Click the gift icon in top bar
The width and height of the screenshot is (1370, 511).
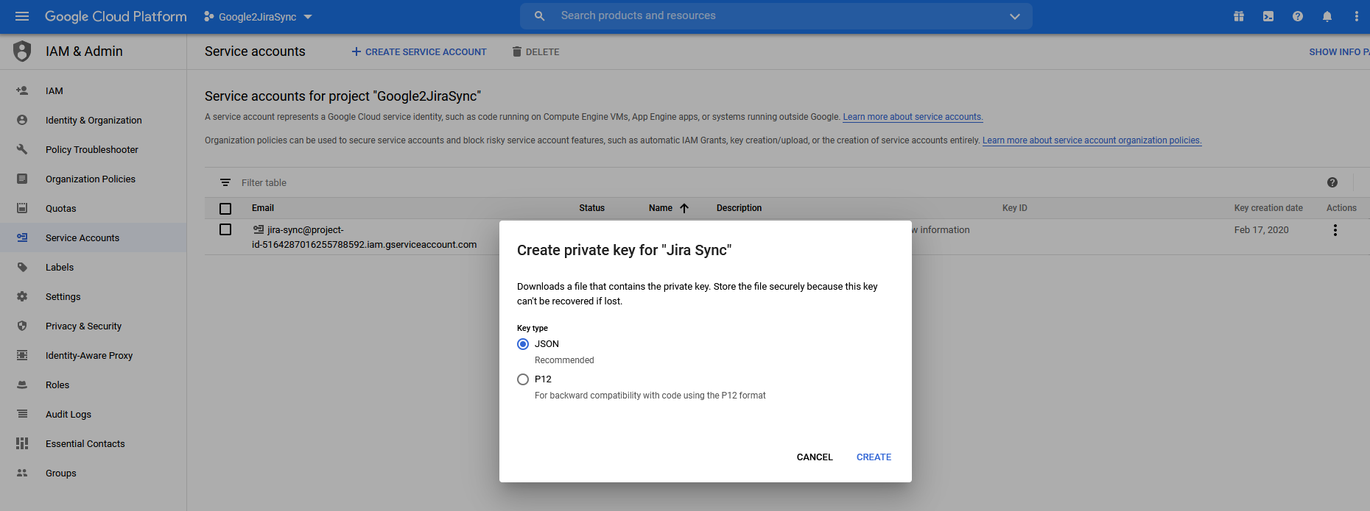point(1239,16)
